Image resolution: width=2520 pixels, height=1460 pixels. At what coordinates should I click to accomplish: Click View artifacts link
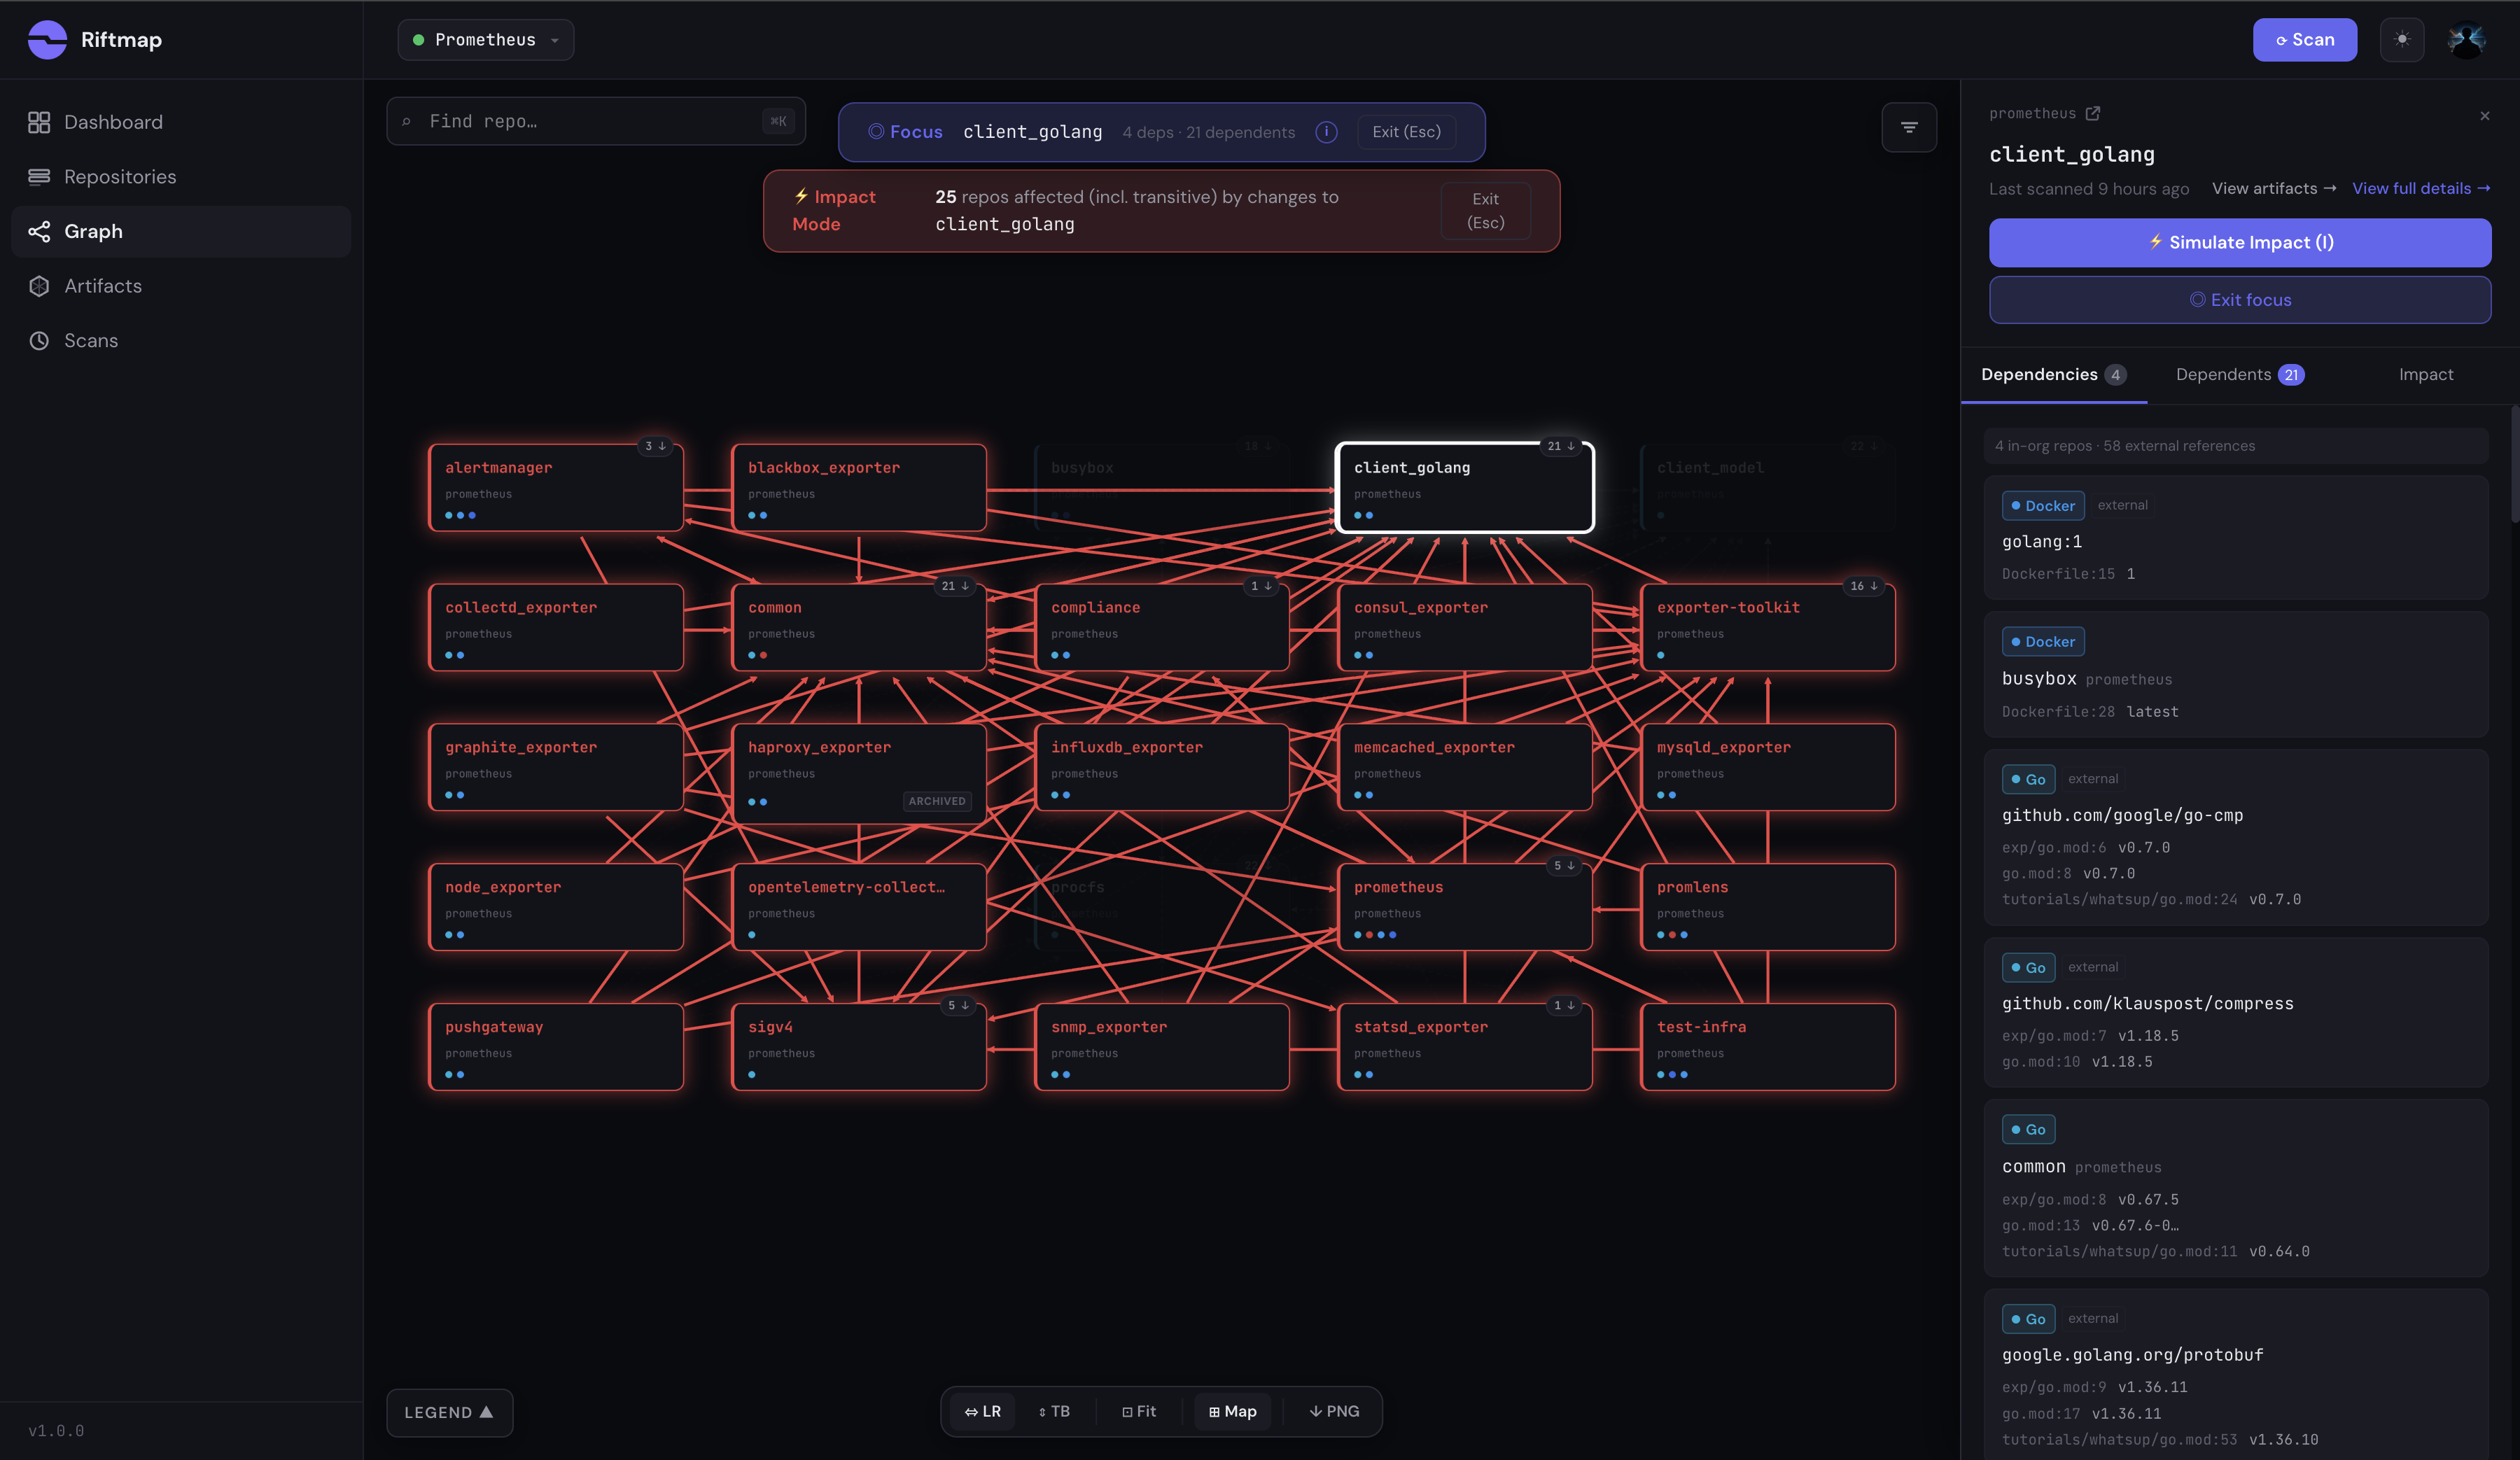2274,189
